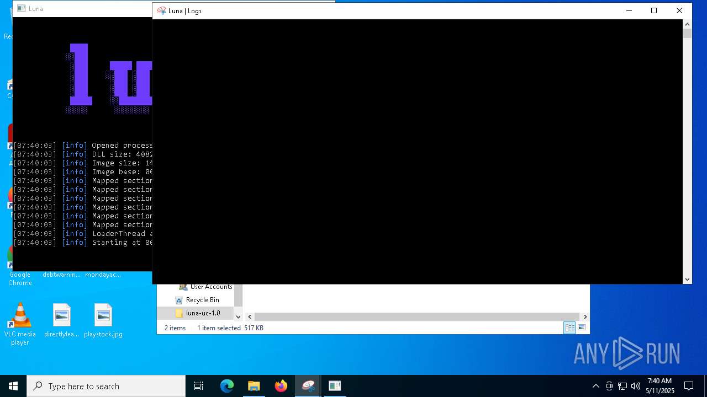Open the taskbar clock showing 7:40 AM

659,386
